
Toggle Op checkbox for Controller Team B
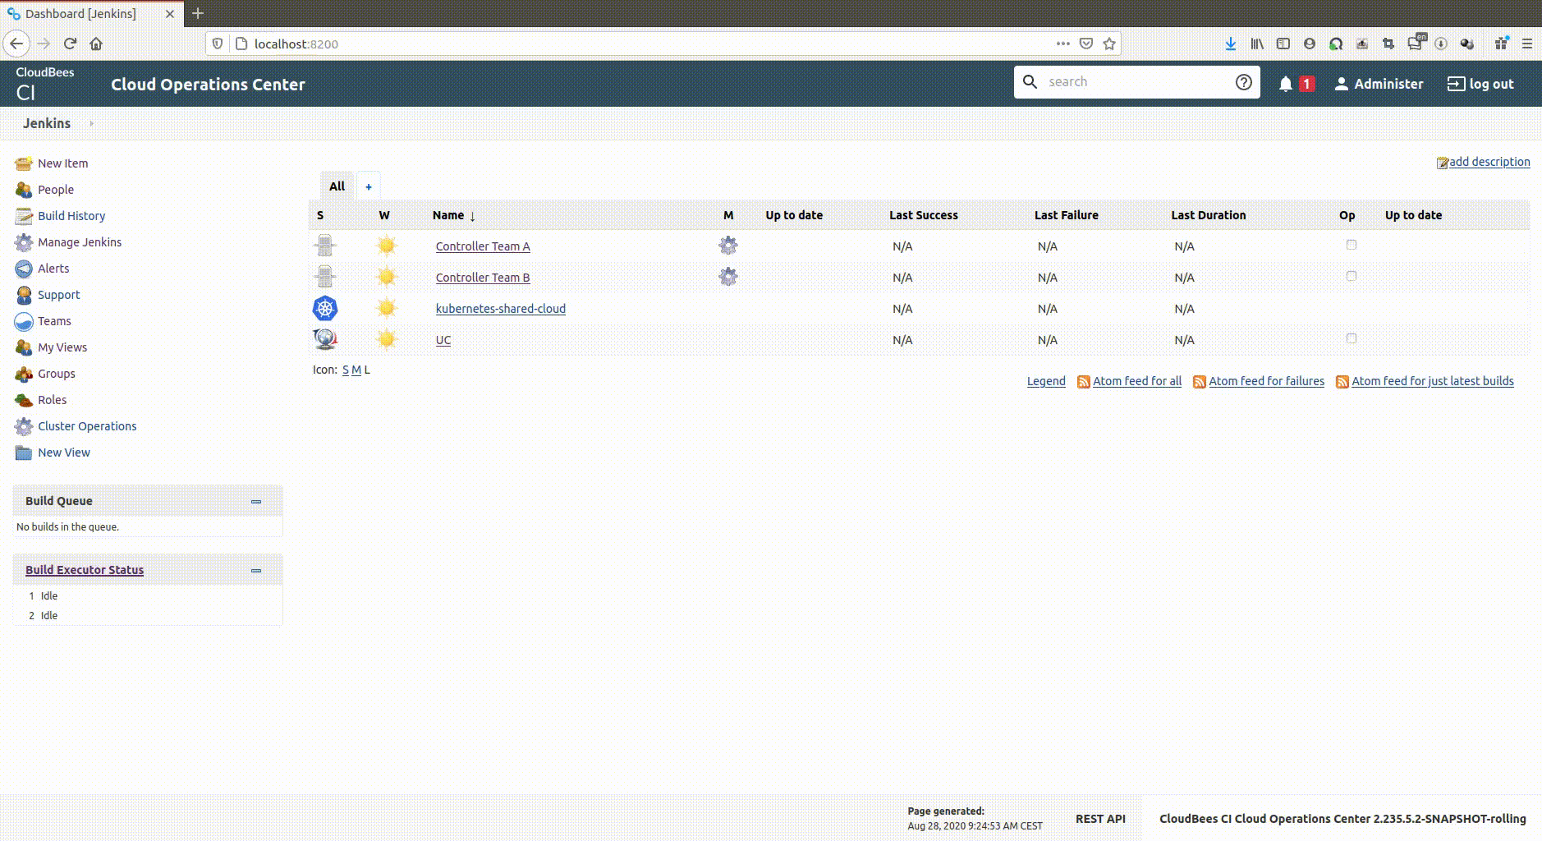[1352, 276]
